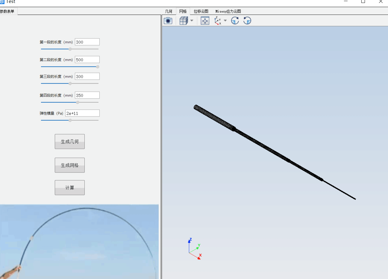Rotate view clockwise with the rotate icon

(235, 21)
